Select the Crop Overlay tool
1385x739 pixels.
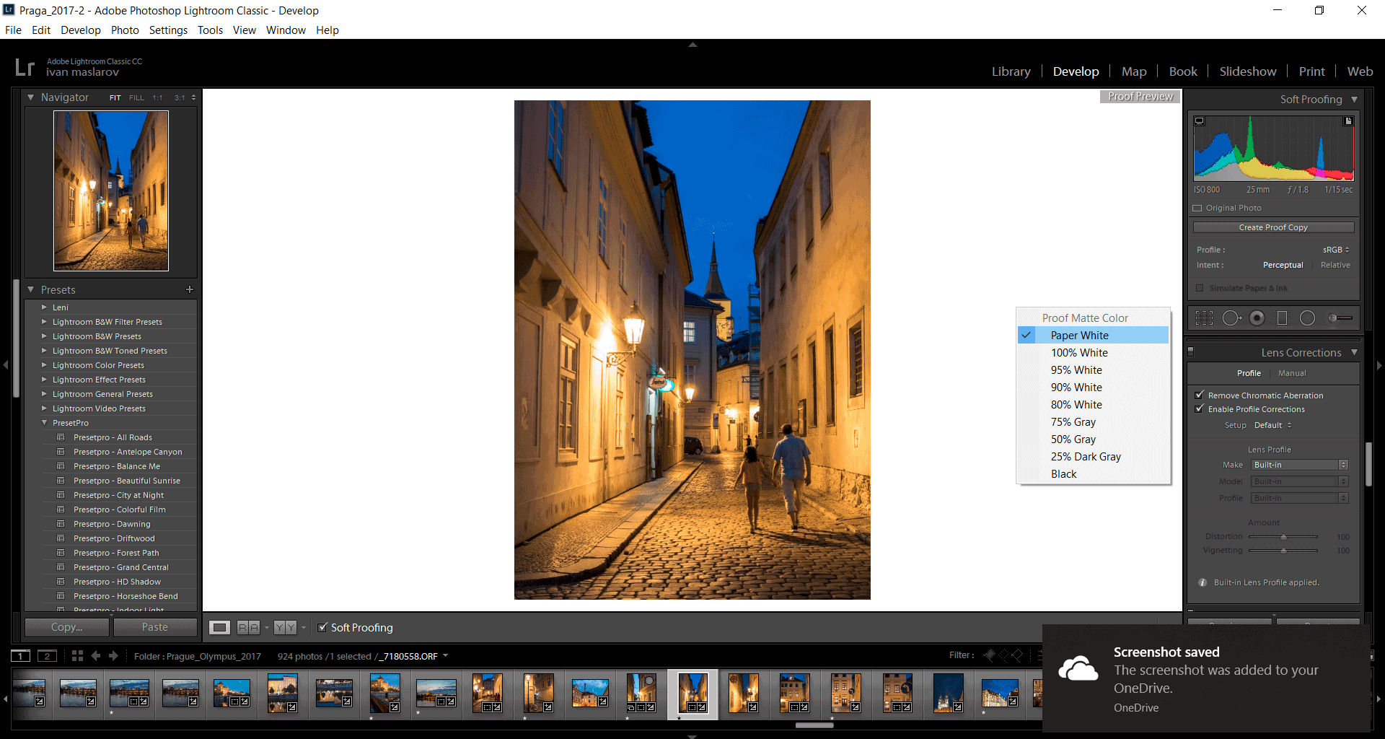pyautogui.click(x=1204, y=318)
